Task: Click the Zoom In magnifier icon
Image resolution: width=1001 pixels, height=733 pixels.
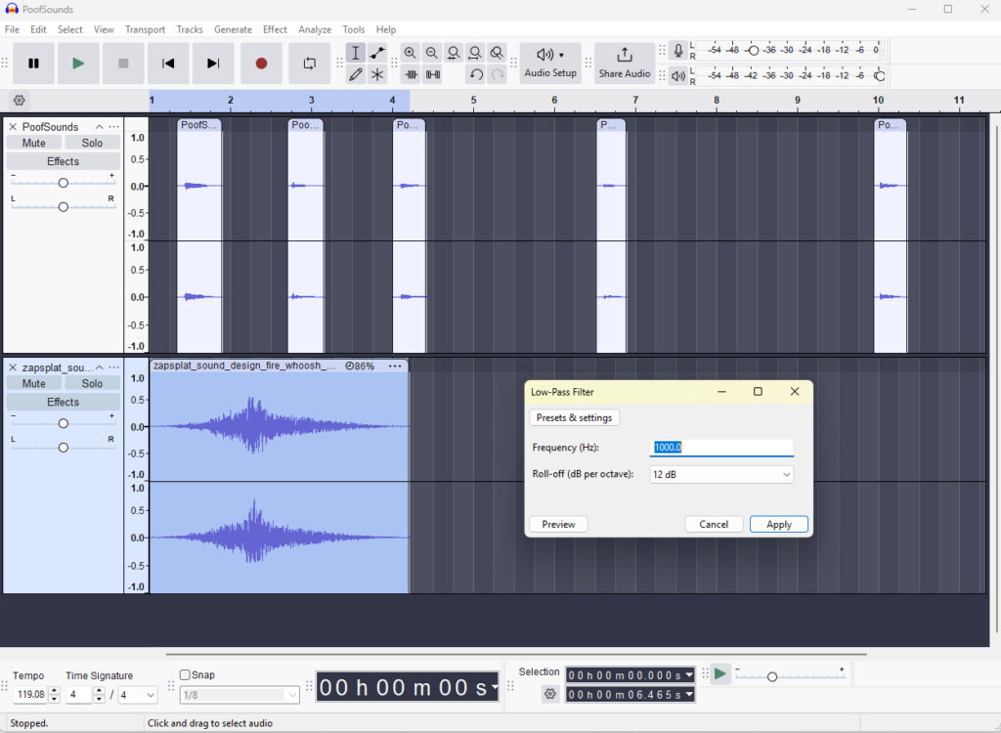Action: (x=411, y=53)
